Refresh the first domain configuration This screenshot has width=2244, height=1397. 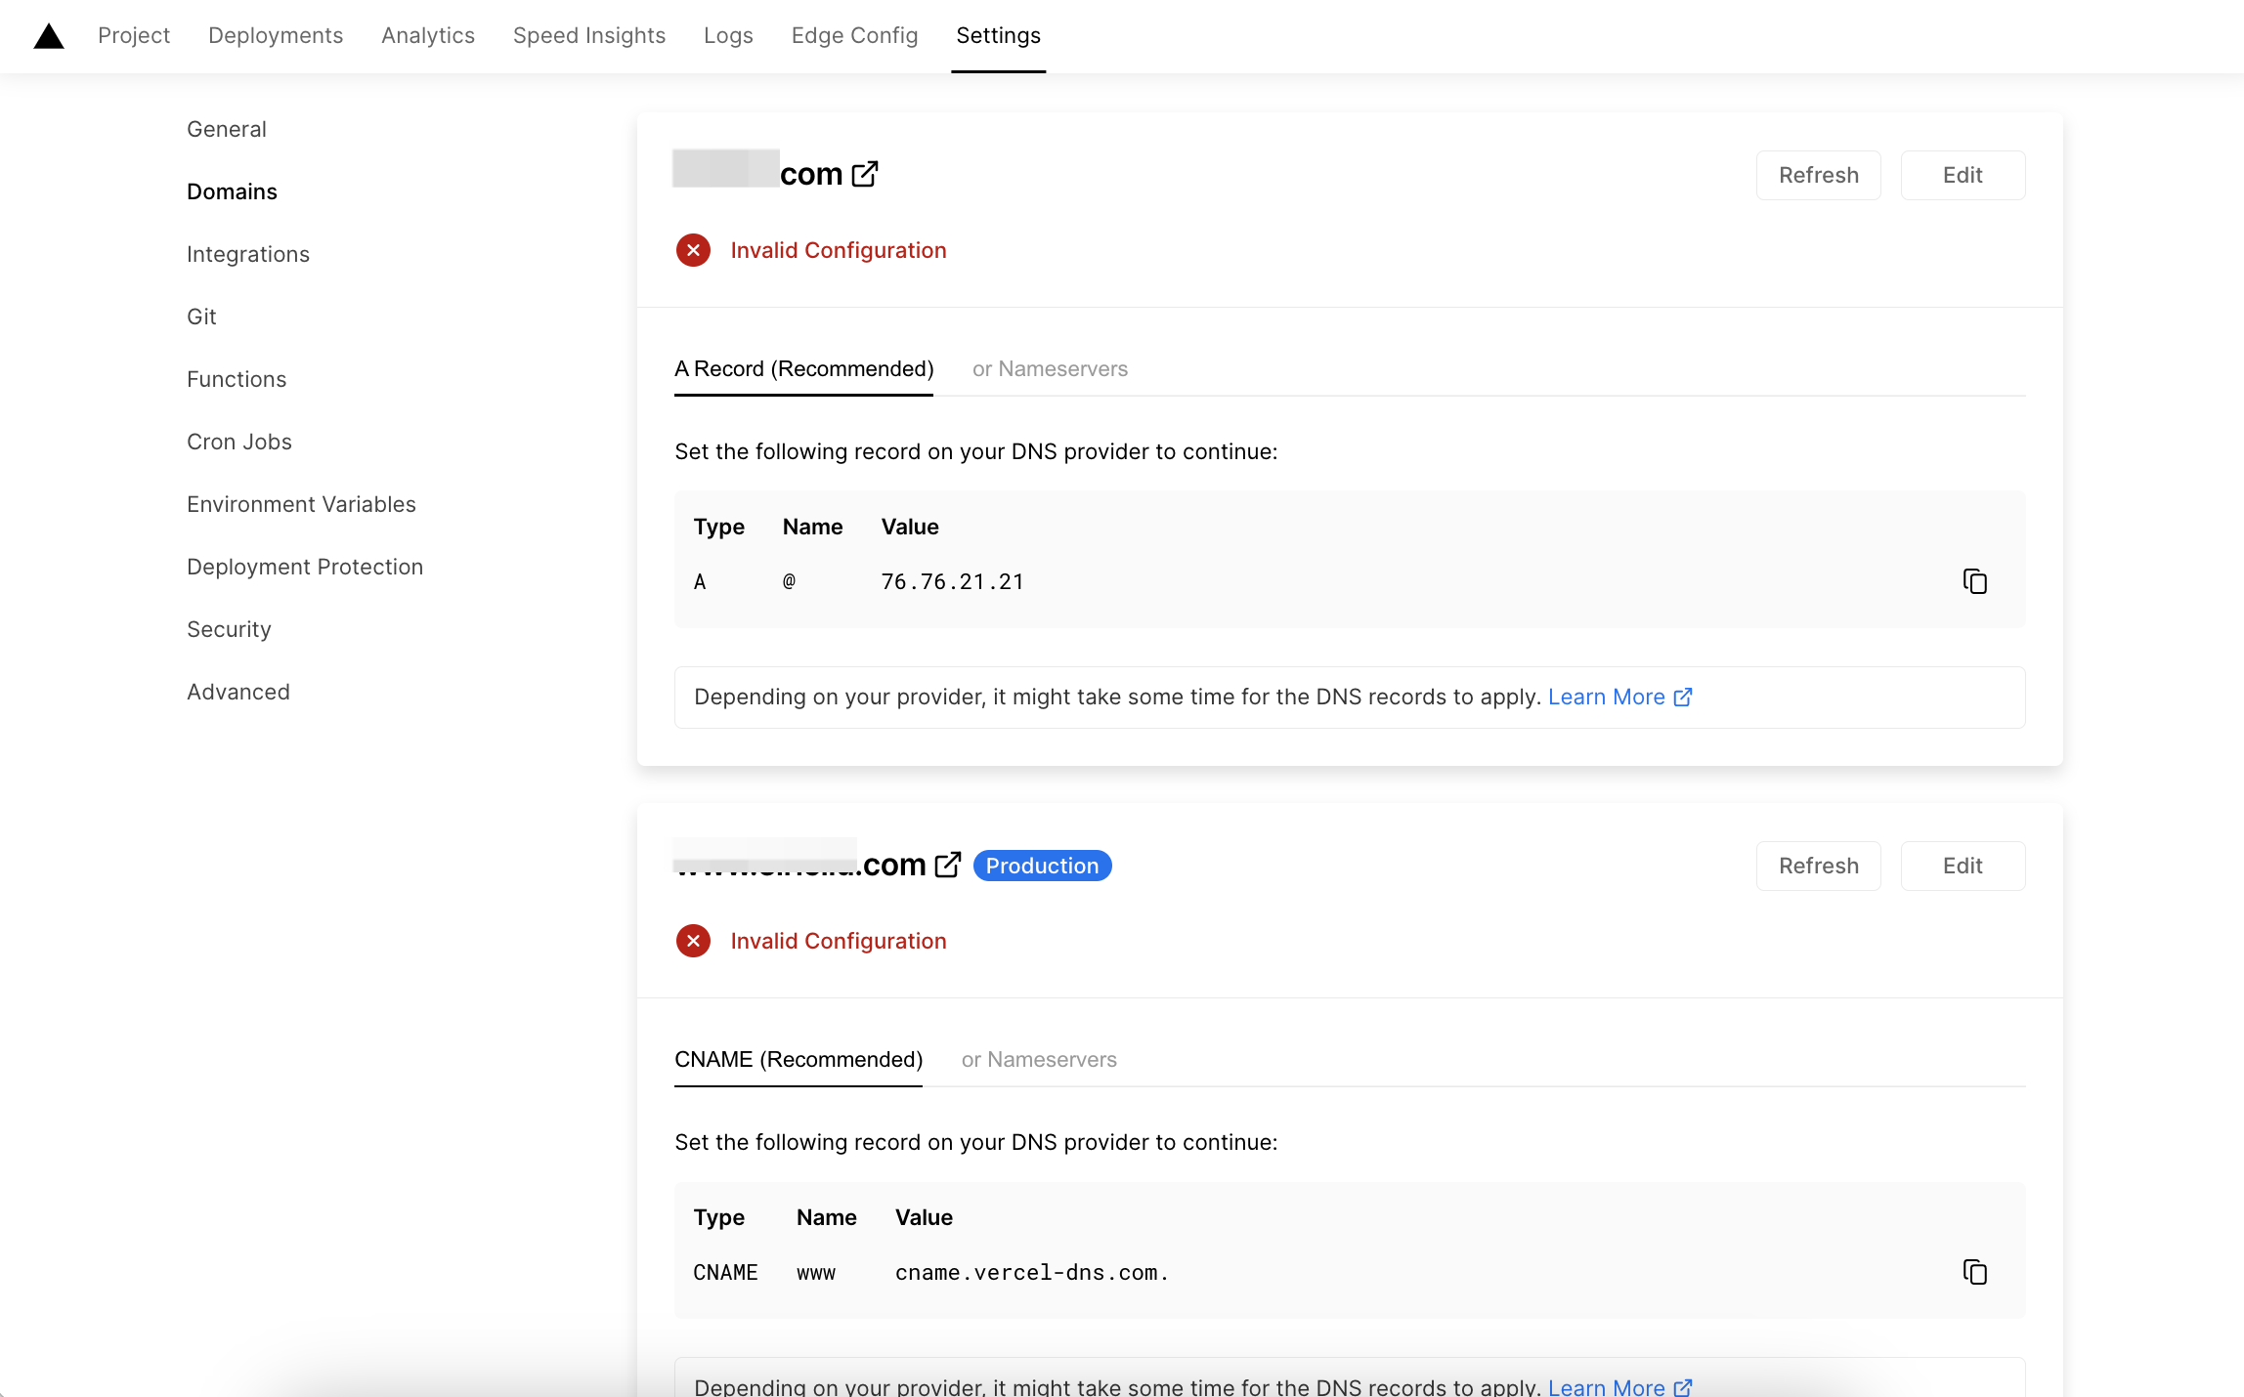(x=1818, y=176)
